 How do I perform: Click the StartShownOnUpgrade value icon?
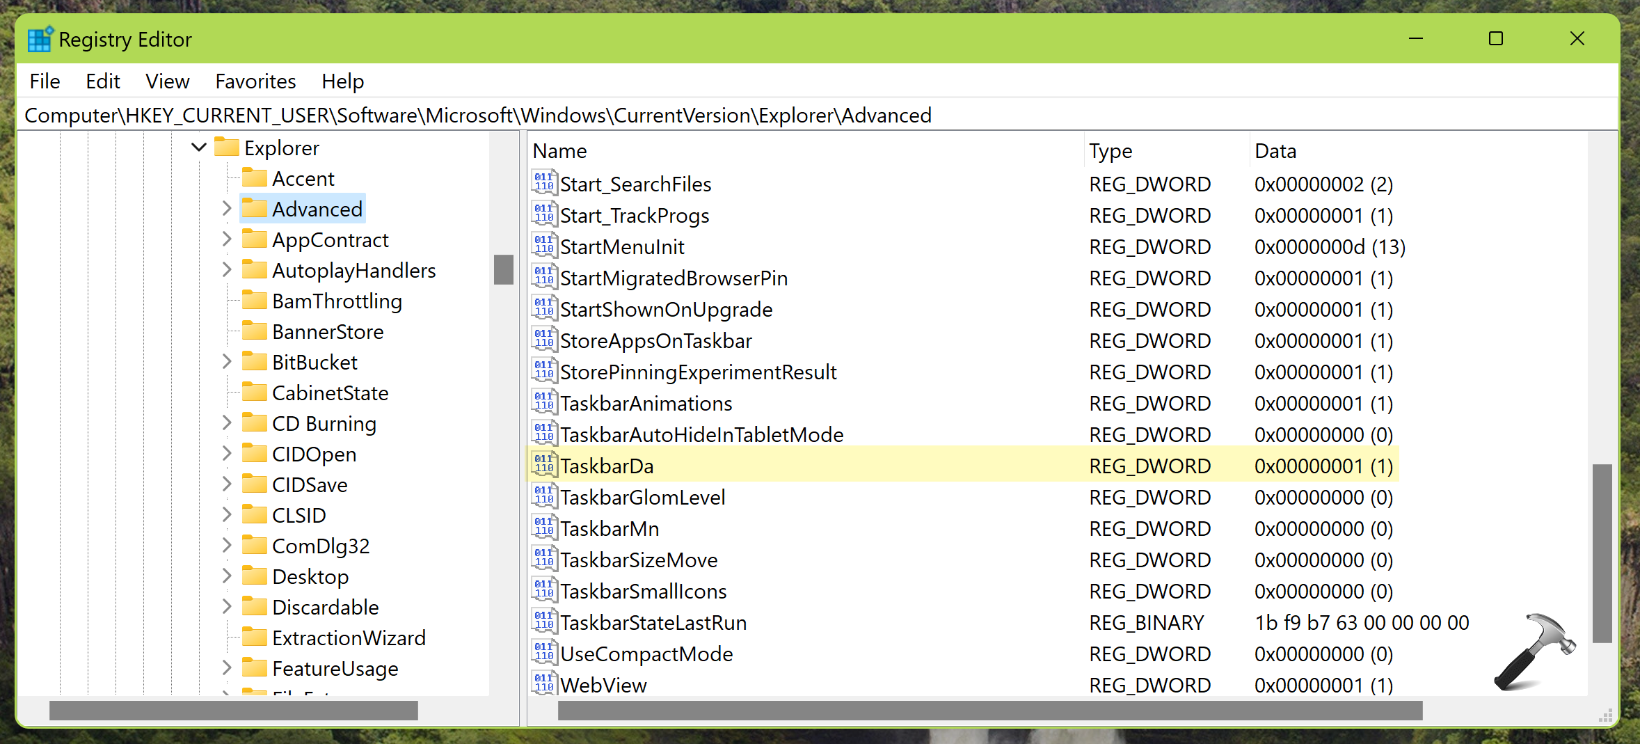(x=545, y=308)
